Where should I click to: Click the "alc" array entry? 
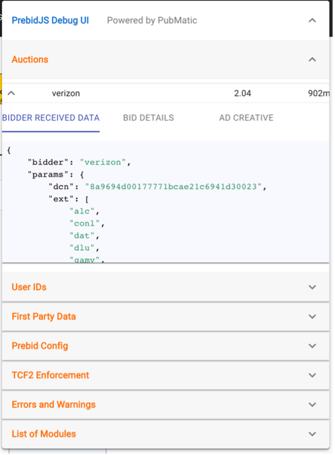(x=82, y=211)
